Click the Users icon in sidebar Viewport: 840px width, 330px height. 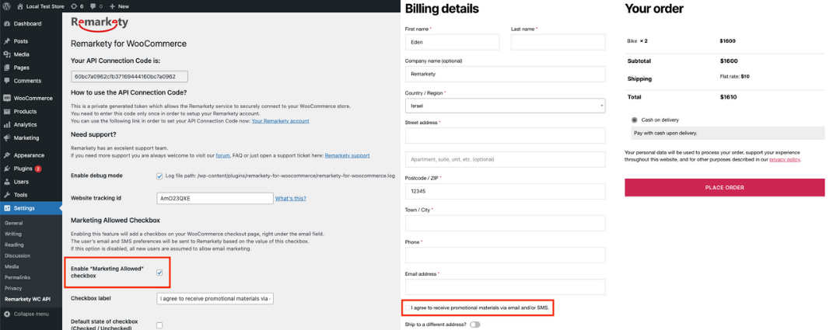[x=7, y=182]
